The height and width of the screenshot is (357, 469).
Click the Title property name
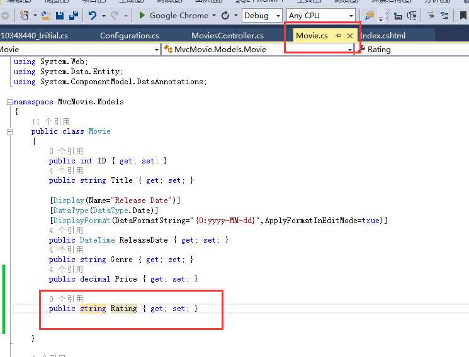pyautogui.click(x=121, y=180)
